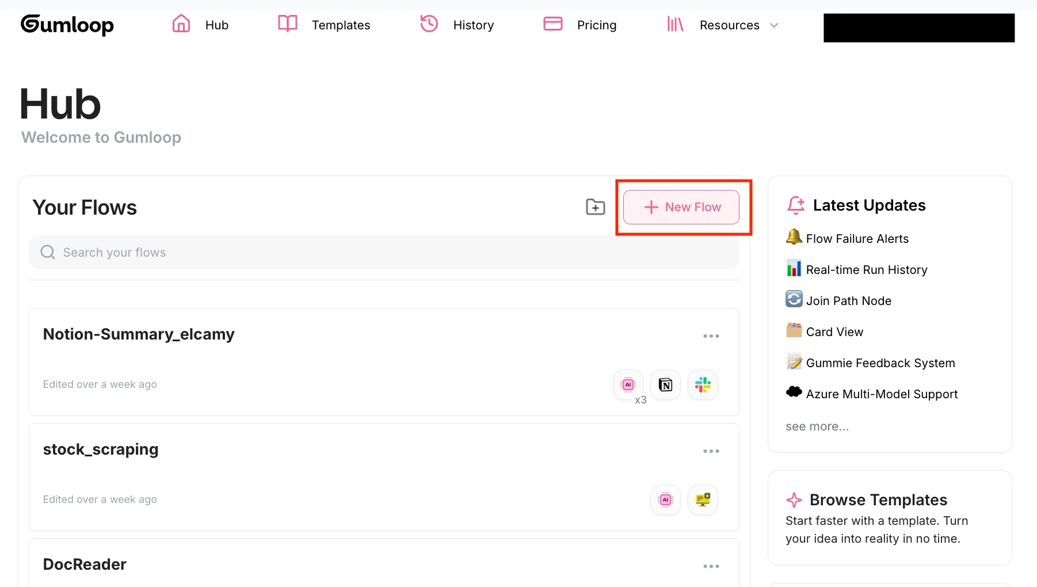Click the Gumloop logo
The height and width of the screenshot is (587, 1037).
(67, 25)
